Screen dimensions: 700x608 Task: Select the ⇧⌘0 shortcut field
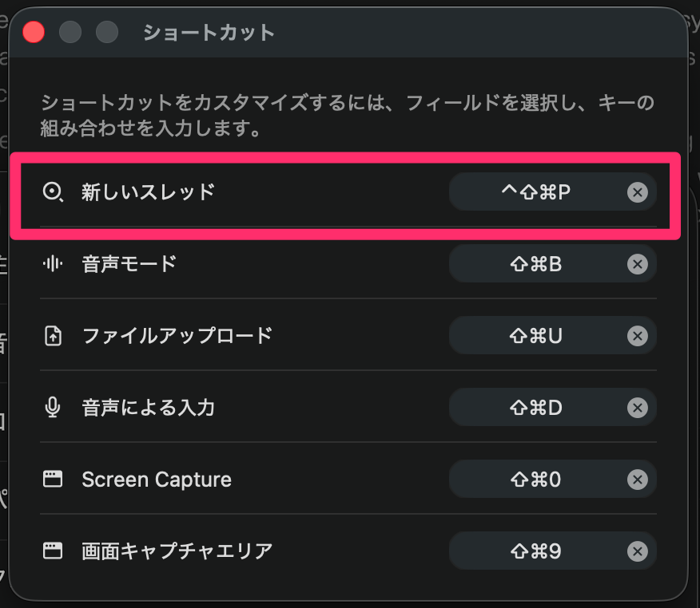click(536, 480)
